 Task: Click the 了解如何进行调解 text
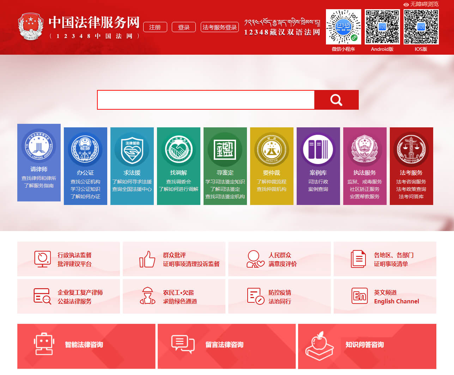click(178, 189)
